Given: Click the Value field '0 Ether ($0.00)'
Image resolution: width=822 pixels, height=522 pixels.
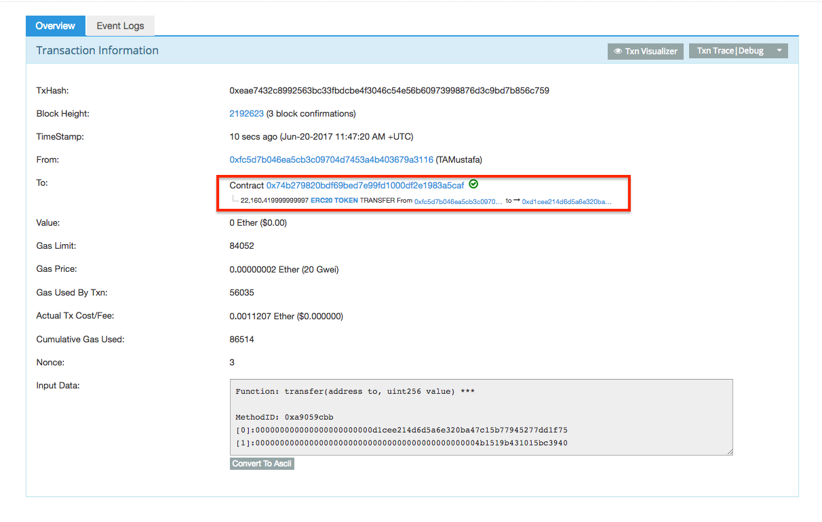Looking at the screenshot, I should [258, 222].
